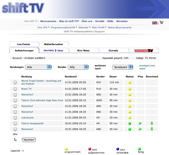Open the Kontakt link

click(100, 21)
